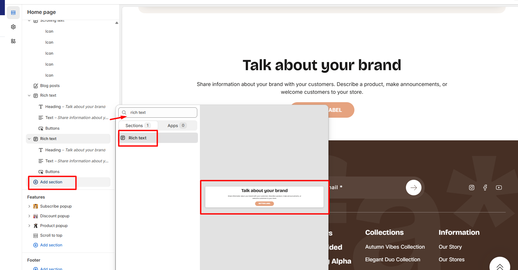
Task: Click the Talk about your brand heading in preview
Action: point(322,65)
